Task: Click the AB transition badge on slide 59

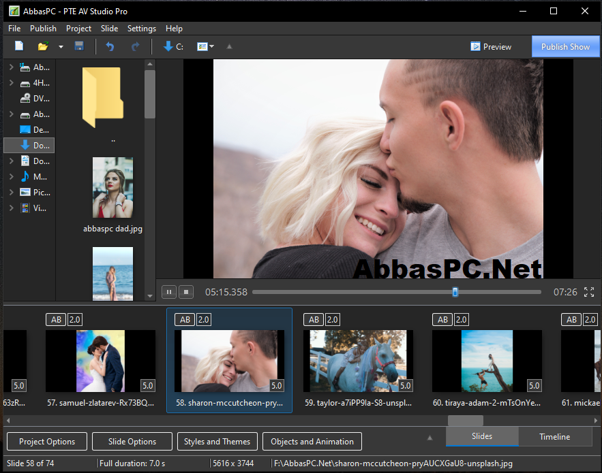Action: pyautogui.click(x=314, y=320)
